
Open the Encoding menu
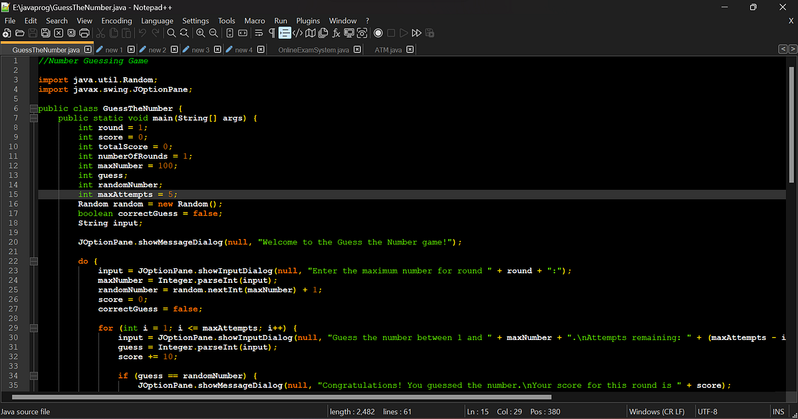pos(116,21)
